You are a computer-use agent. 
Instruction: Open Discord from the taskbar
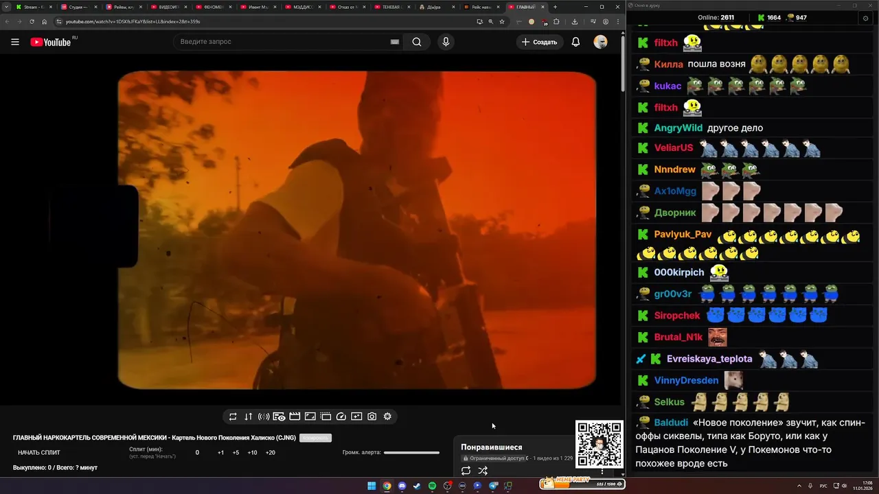coord(402,486)
